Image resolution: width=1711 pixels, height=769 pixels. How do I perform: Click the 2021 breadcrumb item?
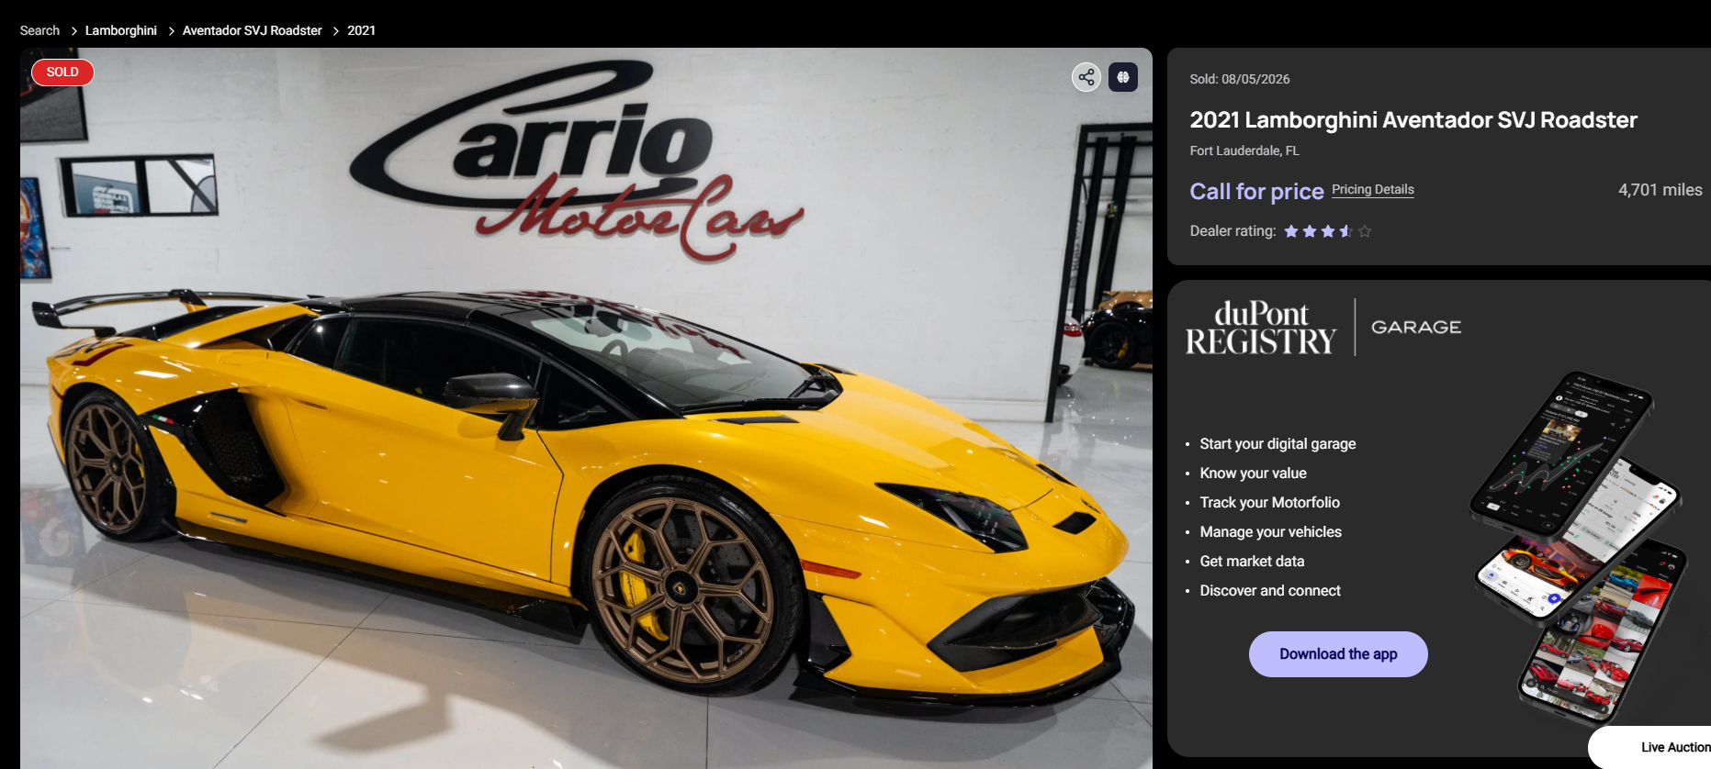coord(361,30)
